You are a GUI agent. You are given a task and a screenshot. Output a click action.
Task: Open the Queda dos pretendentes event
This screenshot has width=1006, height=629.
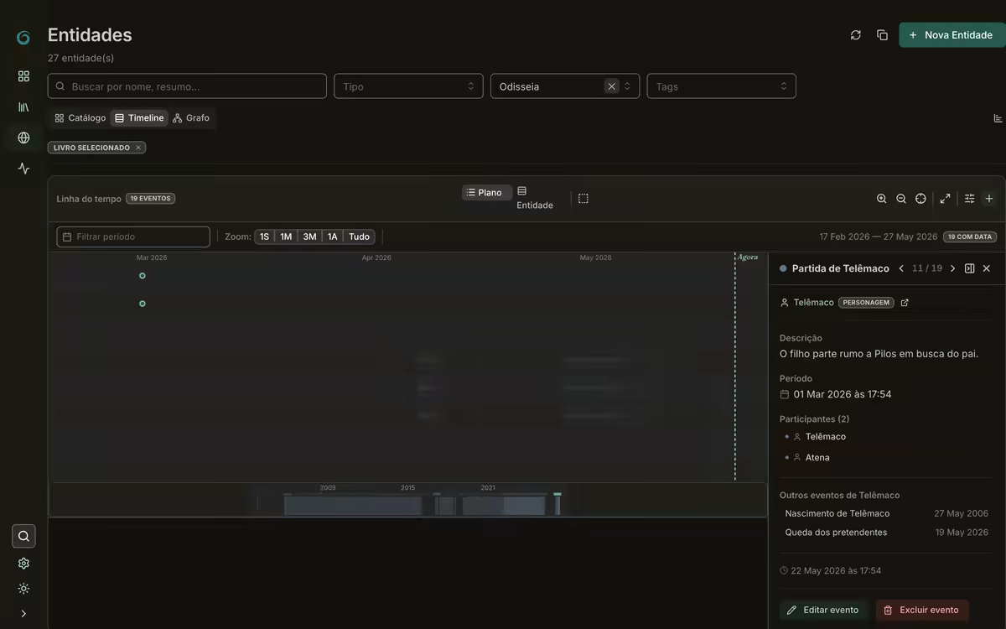tap(886, 533)
